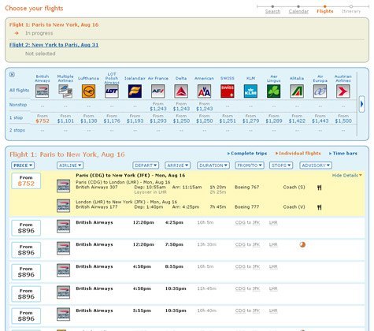
Task: Click the orange advisory icon on 7:50pm flight
Action: 302,244
